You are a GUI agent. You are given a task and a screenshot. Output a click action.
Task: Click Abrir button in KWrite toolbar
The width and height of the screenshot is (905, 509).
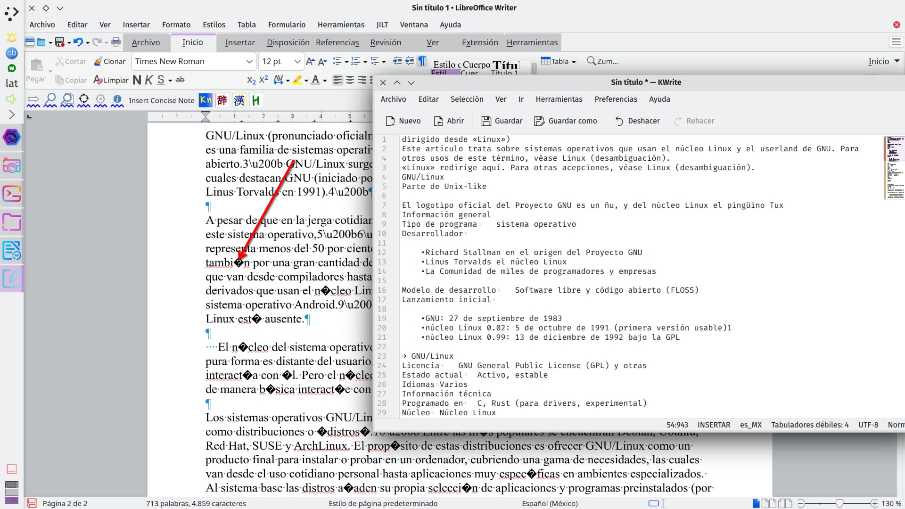[449, 121]
